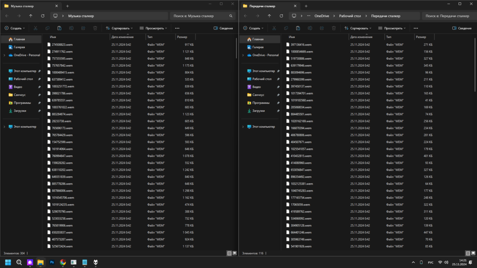Switch the left window to large thumbnails view
The width and height of the screenshot is (477, 268).
(235, 253)
